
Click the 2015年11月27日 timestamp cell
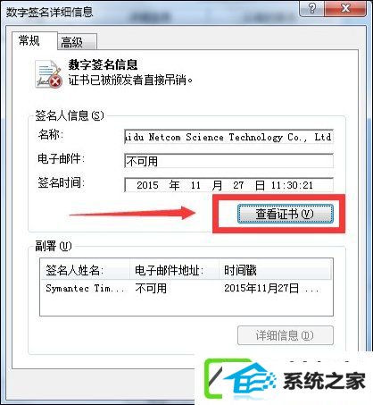click(x=271, y=289)
